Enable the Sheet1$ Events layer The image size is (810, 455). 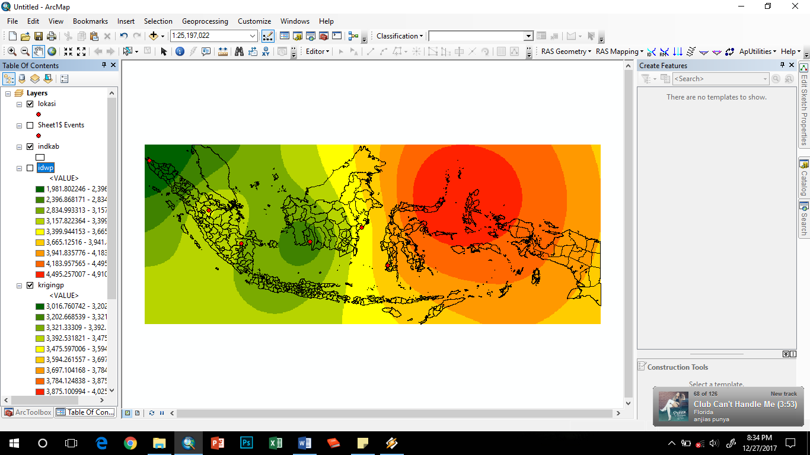click(x=30, y=125)
